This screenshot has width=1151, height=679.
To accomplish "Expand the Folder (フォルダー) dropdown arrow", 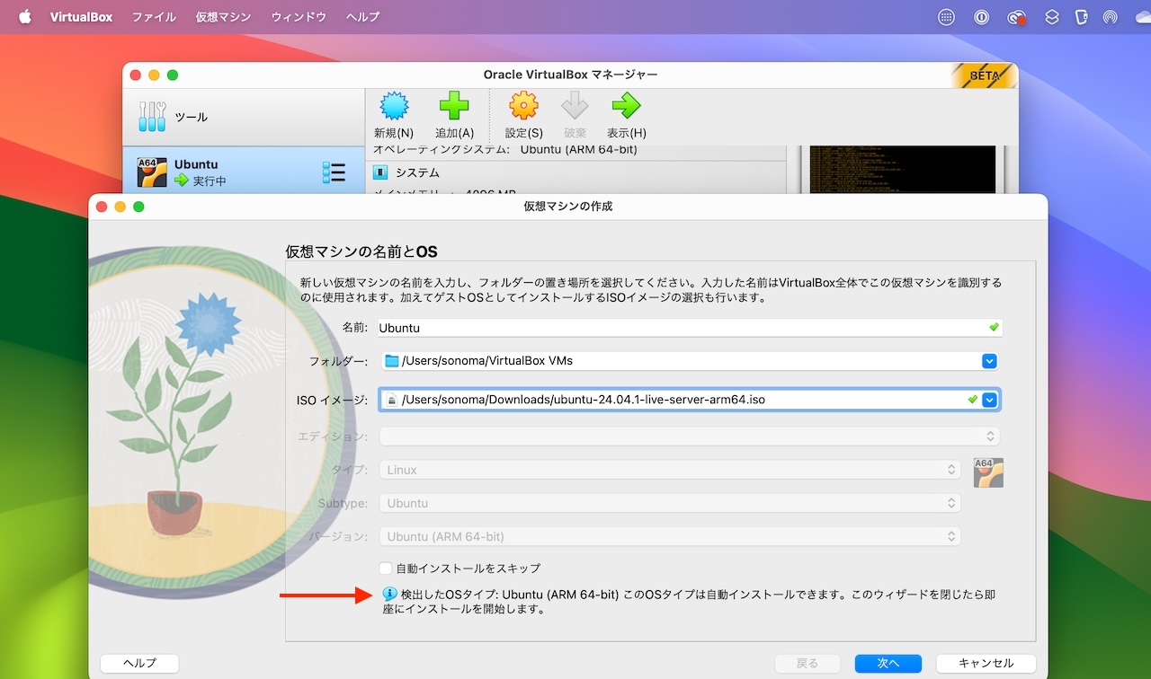I will (x=989, y=361).
